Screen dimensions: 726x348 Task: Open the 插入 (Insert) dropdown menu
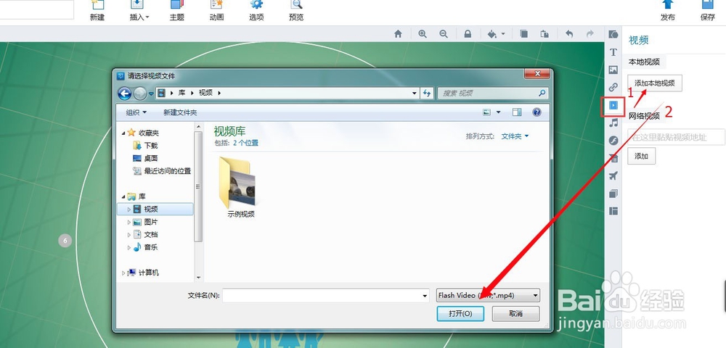pos(139,10)
